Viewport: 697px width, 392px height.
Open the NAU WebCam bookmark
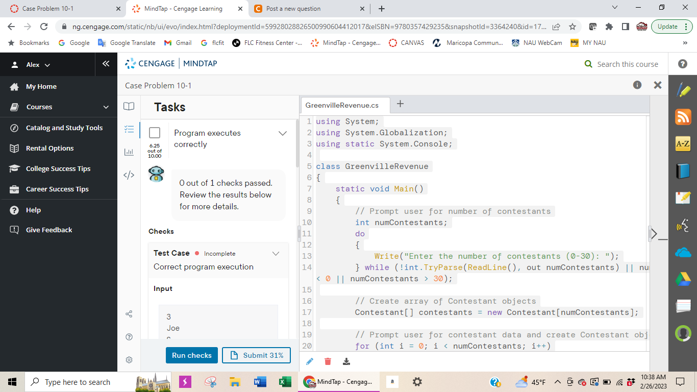pos(537,43)
